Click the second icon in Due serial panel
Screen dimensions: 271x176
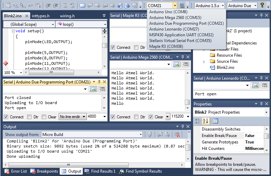point(102,89)
